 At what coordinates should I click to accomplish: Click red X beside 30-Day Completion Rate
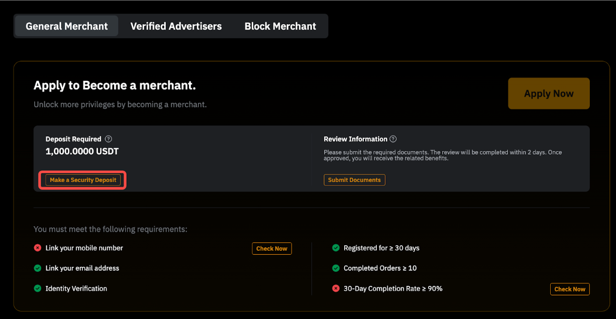click(x=336, y=288)
